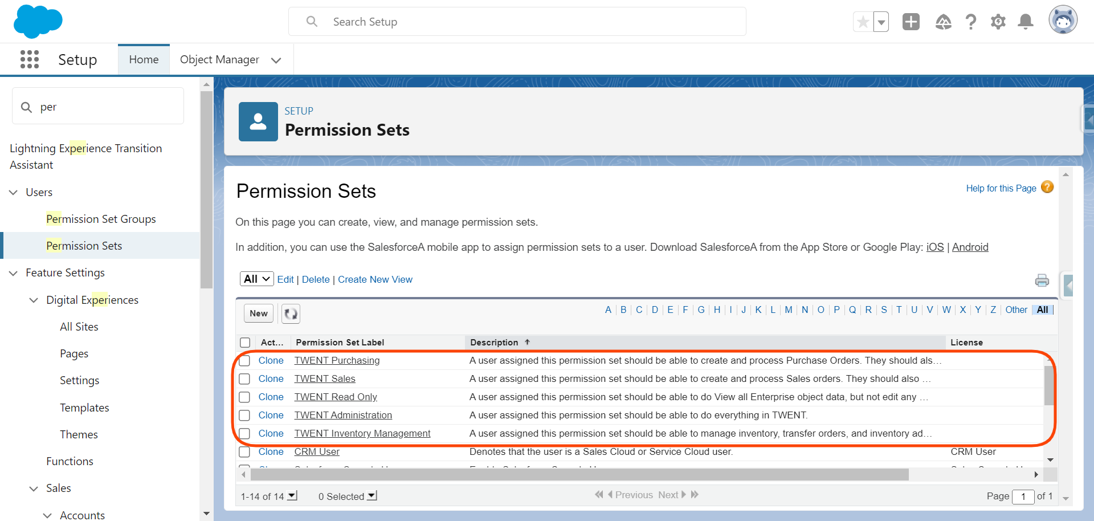1094x521 pixels.
Task: Open 'Help for this Page' orange icon
Action: tap(1047, 187)
